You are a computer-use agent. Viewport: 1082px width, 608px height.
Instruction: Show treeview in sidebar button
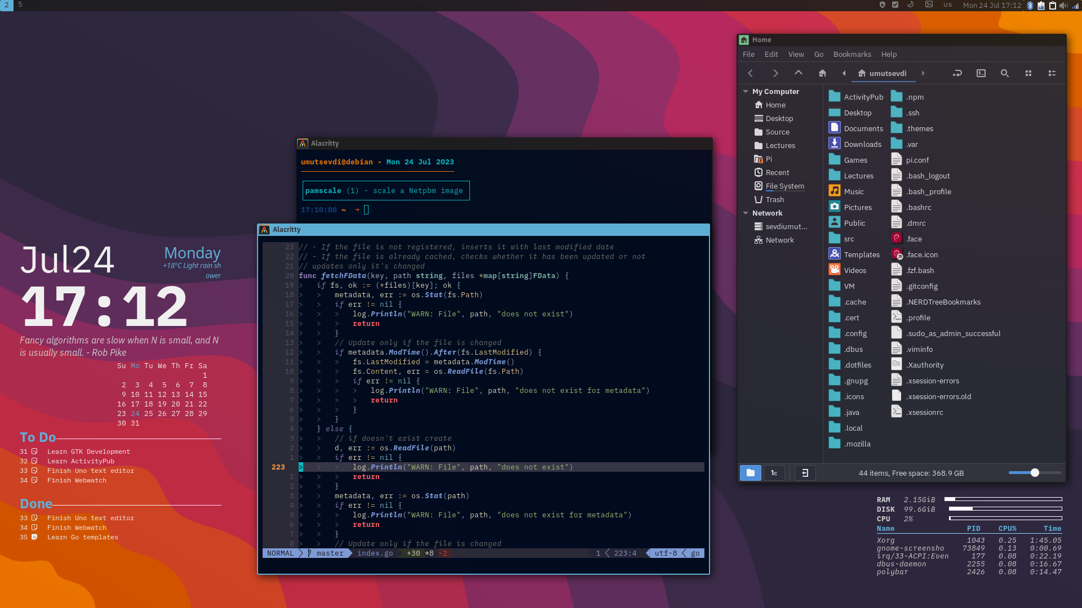pos(774,473)
